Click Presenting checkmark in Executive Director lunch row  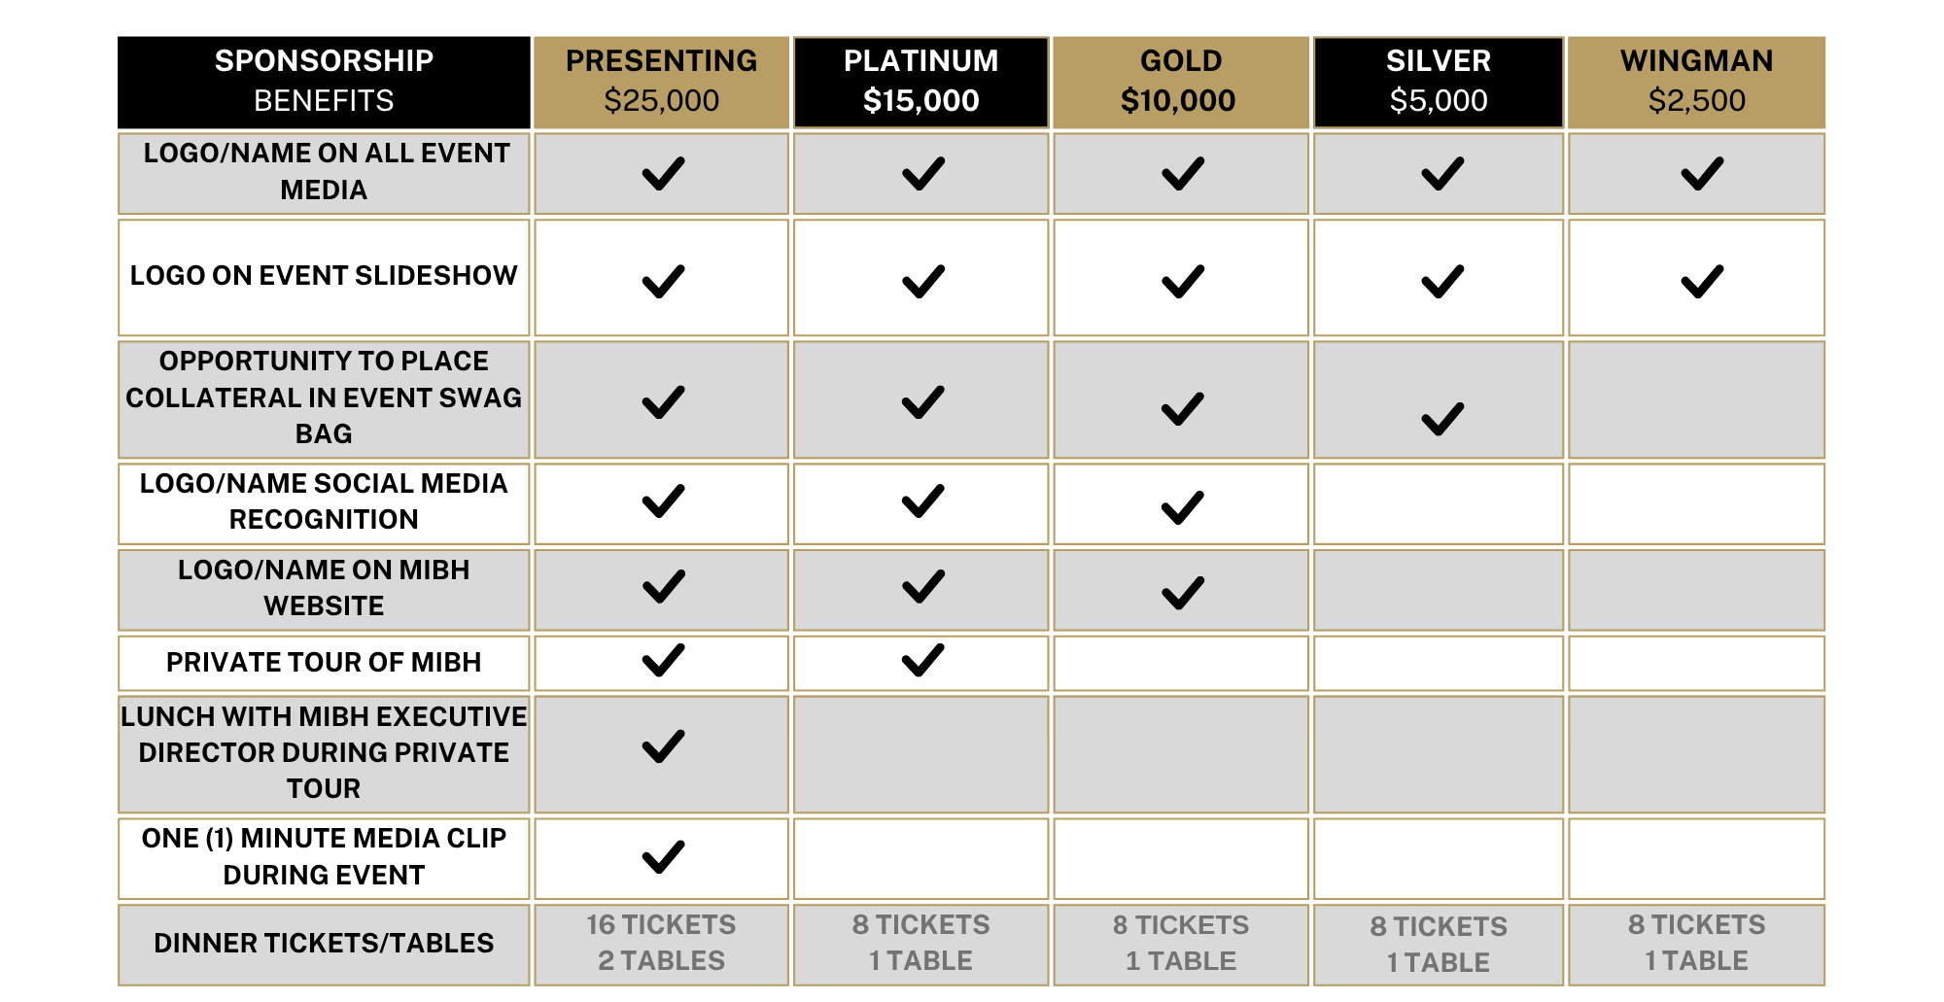pos(663,746)
